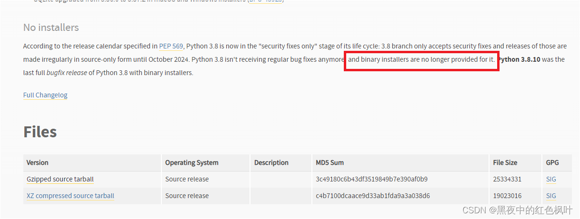Click Source release in XZ row

[187, 196]
